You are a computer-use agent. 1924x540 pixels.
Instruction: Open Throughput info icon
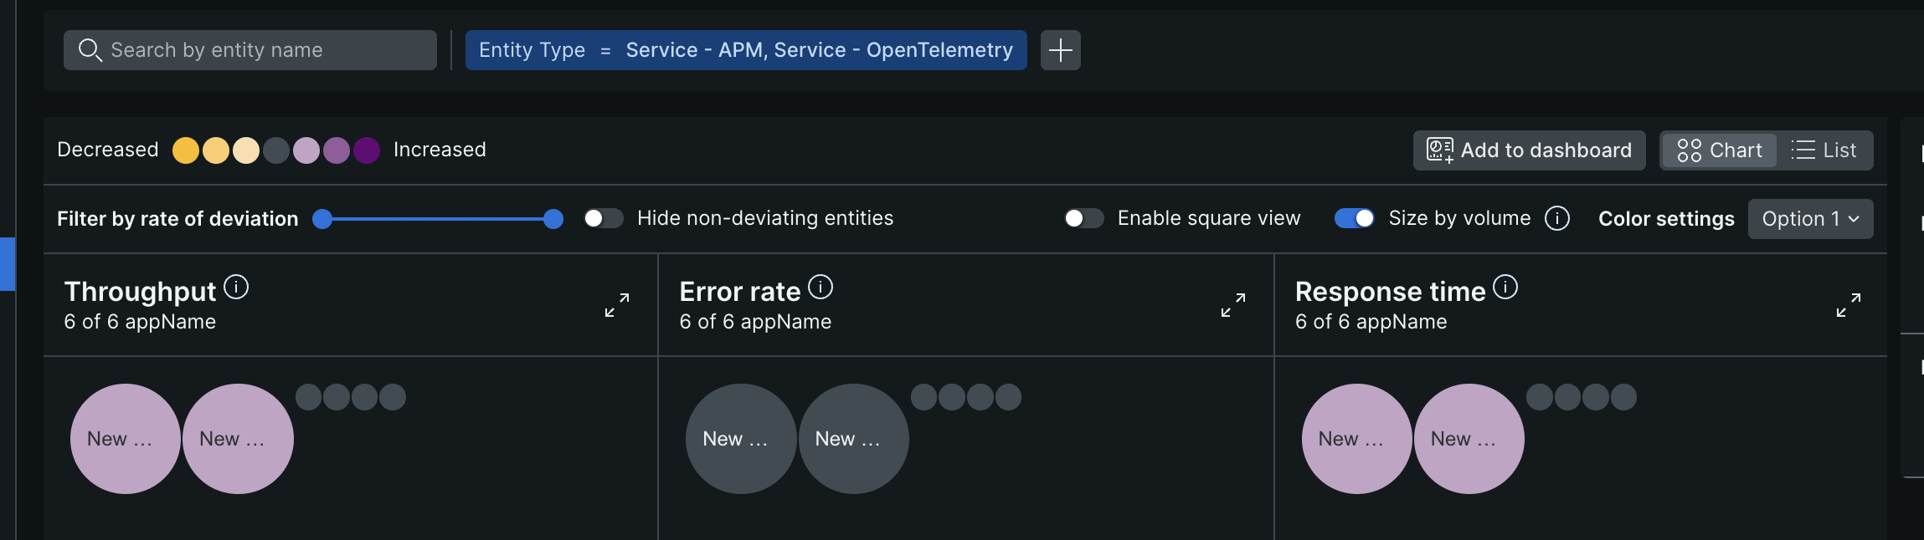tap(236, 288)
